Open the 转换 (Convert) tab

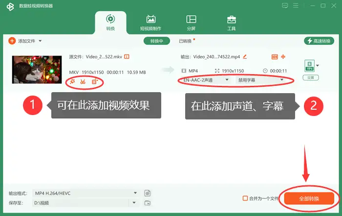[110, 22]
